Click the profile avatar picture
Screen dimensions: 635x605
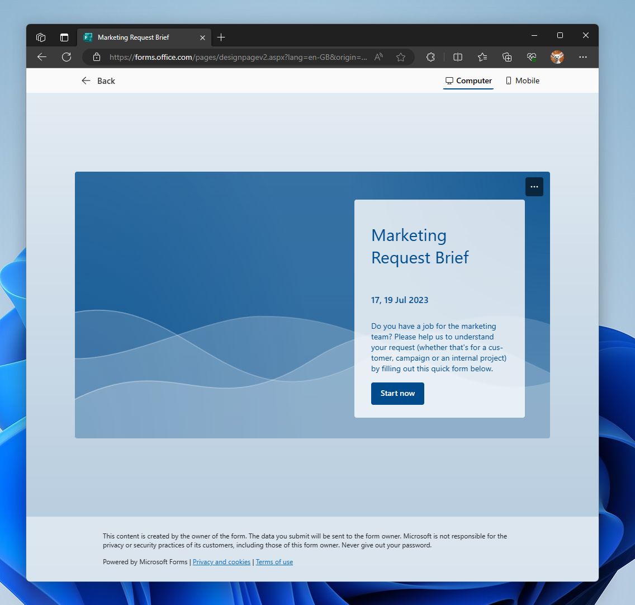(557, 57)
